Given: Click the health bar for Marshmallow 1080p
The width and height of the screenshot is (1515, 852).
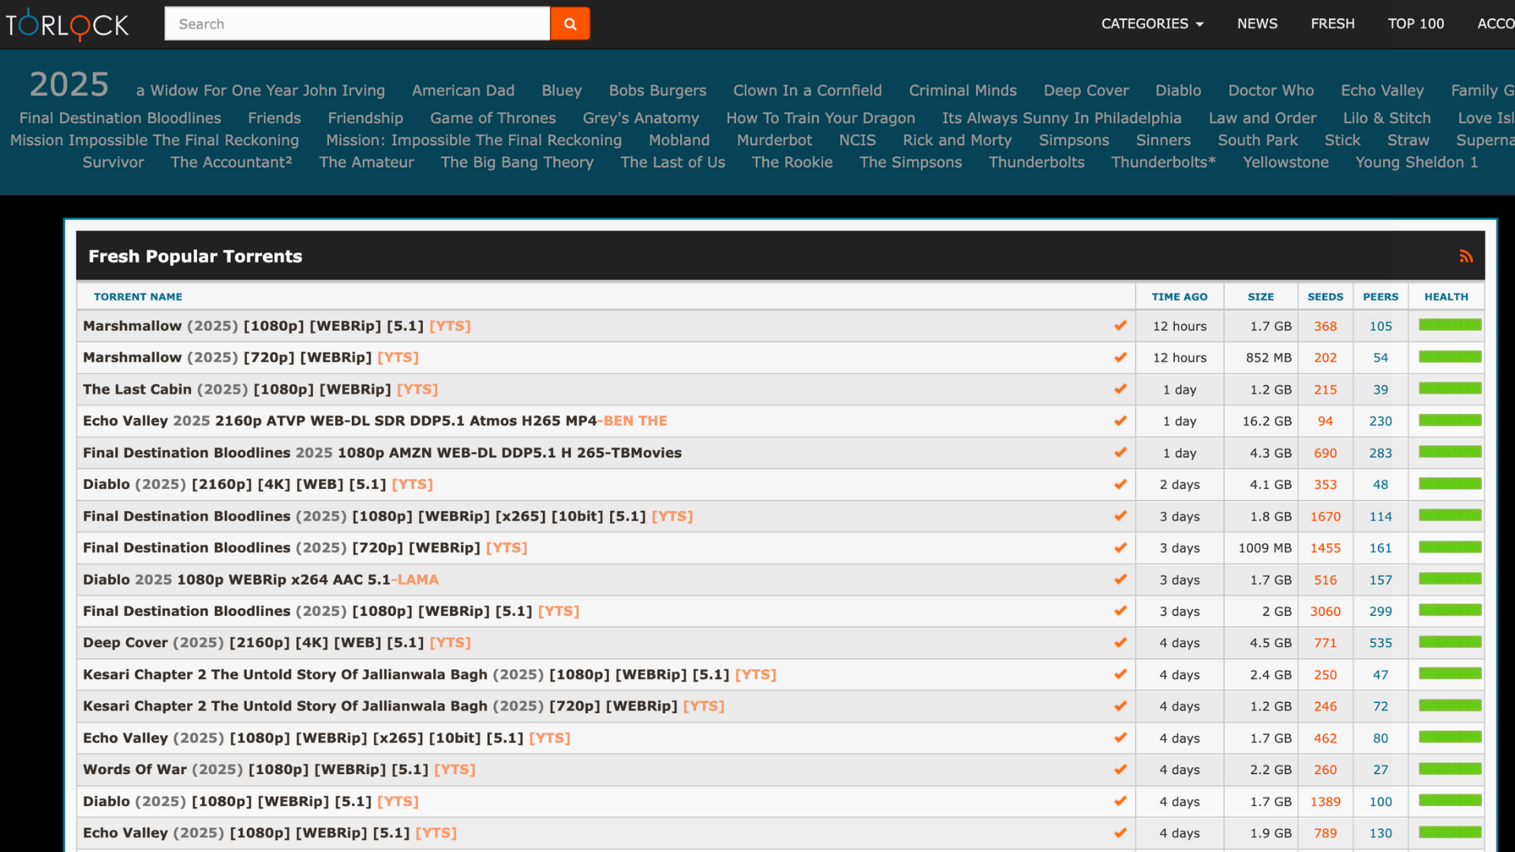Looking at the screenshot, I should (1450, 325).
